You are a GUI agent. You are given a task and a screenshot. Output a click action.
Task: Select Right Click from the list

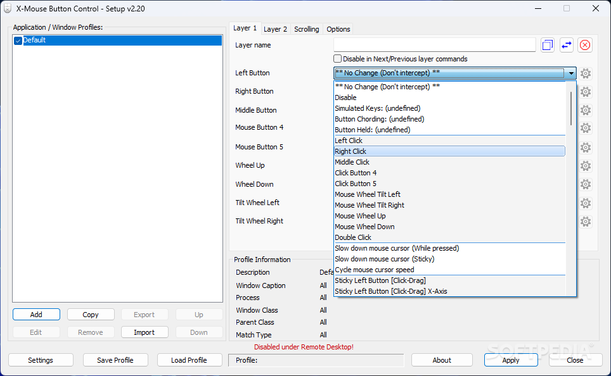point(449,151)
